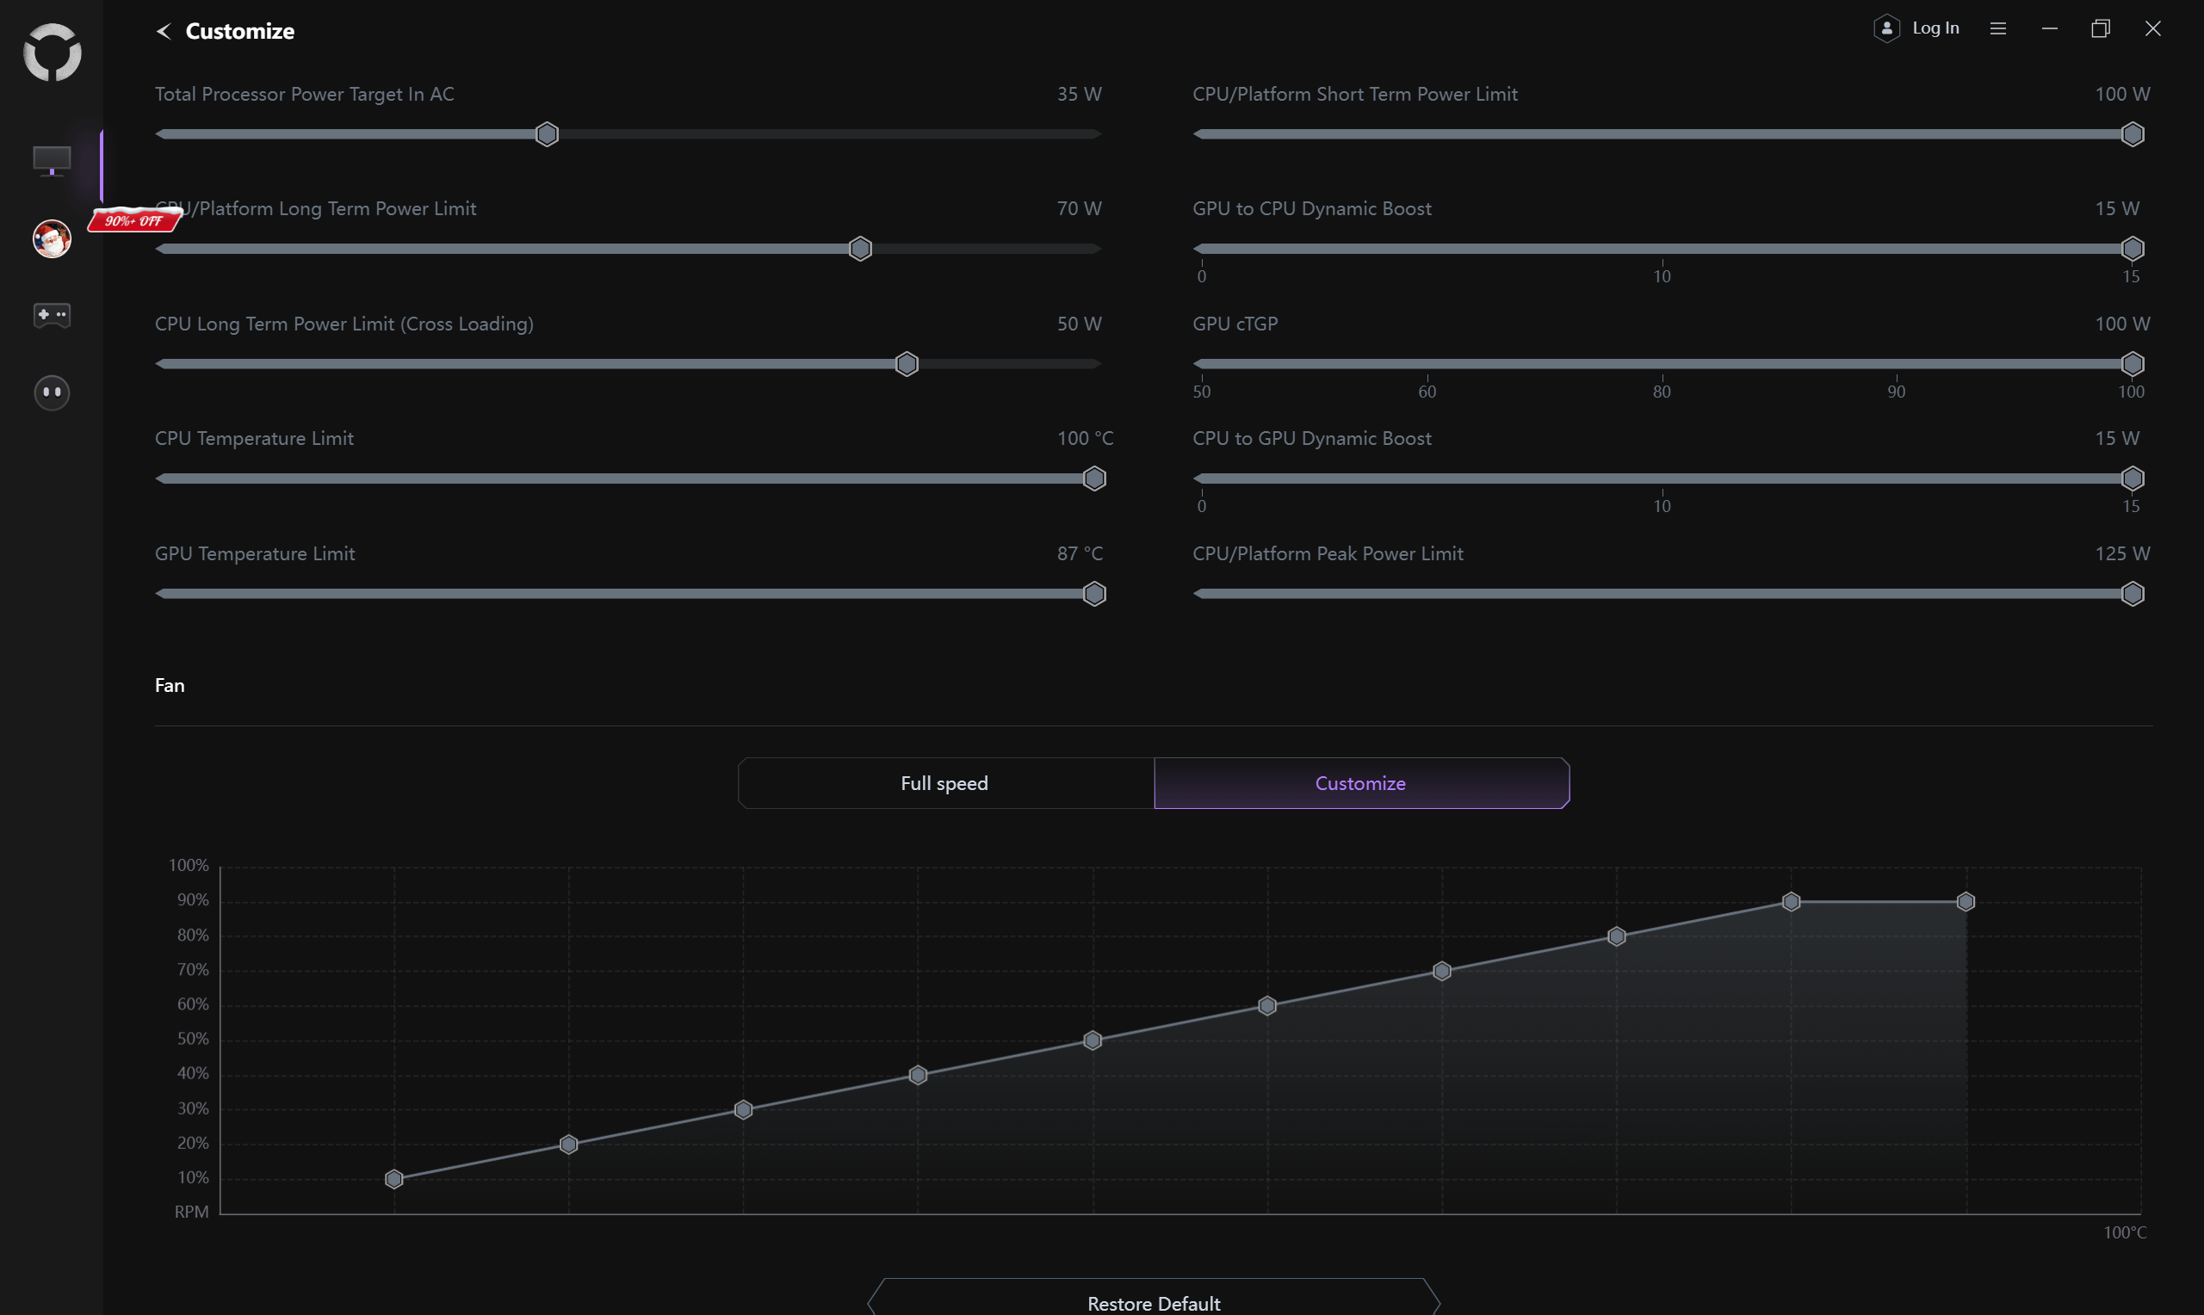Click the last fan curve point at 90%

(x=1966, y=902)
